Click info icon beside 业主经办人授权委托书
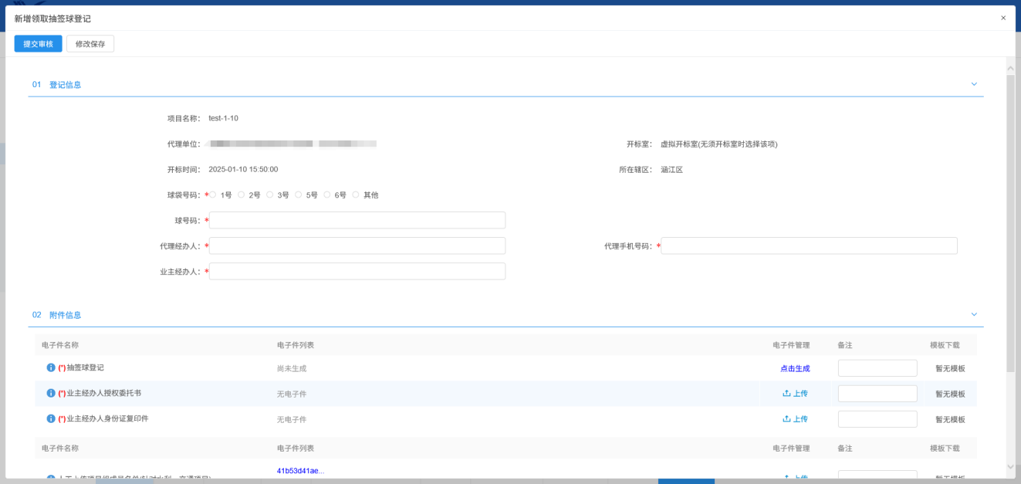Screen dimensions: 1021x484 (51, 393)
